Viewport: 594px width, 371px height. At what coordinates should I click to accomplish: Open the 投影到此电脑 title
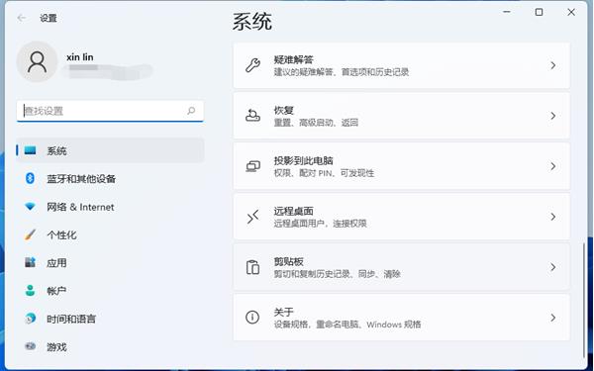[x=304, y=160]
